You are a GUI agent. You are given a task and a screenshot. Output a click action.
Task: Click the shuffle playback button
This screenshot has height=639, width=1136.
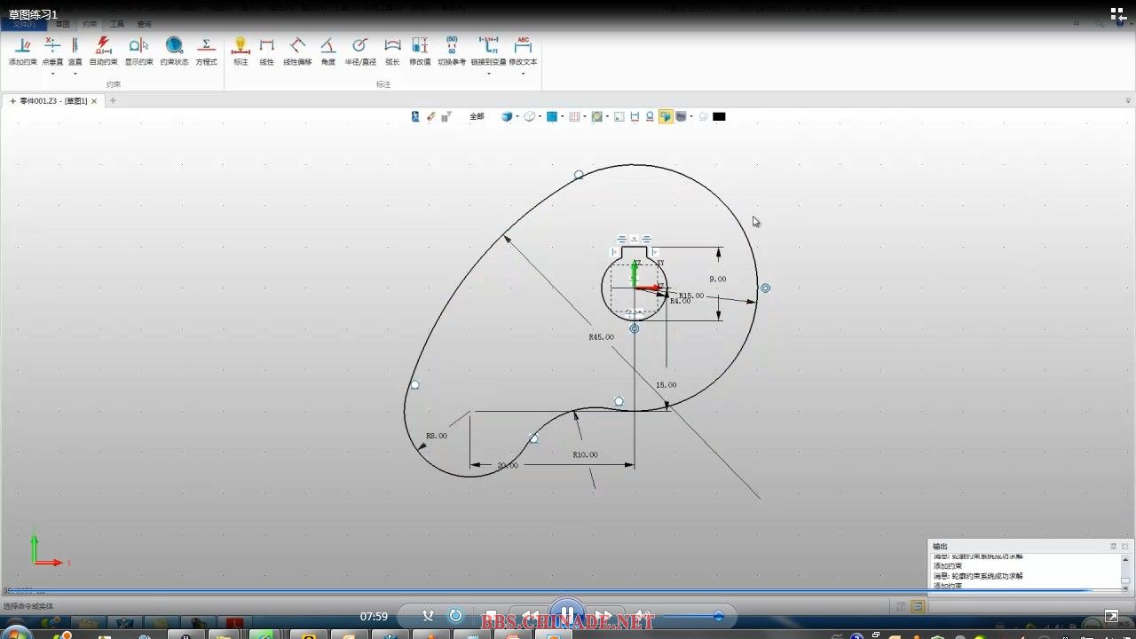[428, 616]
